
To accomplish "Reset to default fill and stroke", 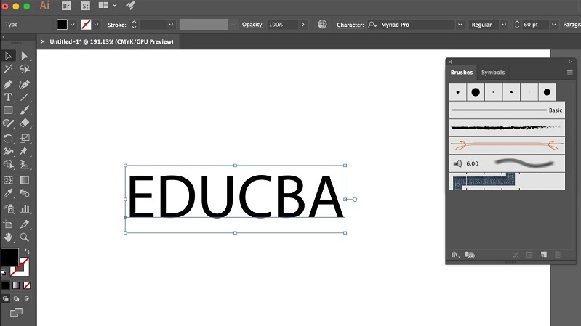I will pos(4,273).
